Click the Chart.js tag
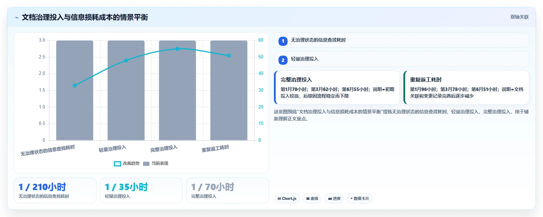This screenshot has width=543, height=217. click(287, 198)
